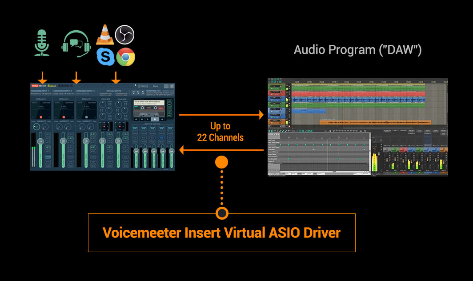
Task: Click the Hardware Input 1 Intellipan pad
Action: [x=41, y=110]
